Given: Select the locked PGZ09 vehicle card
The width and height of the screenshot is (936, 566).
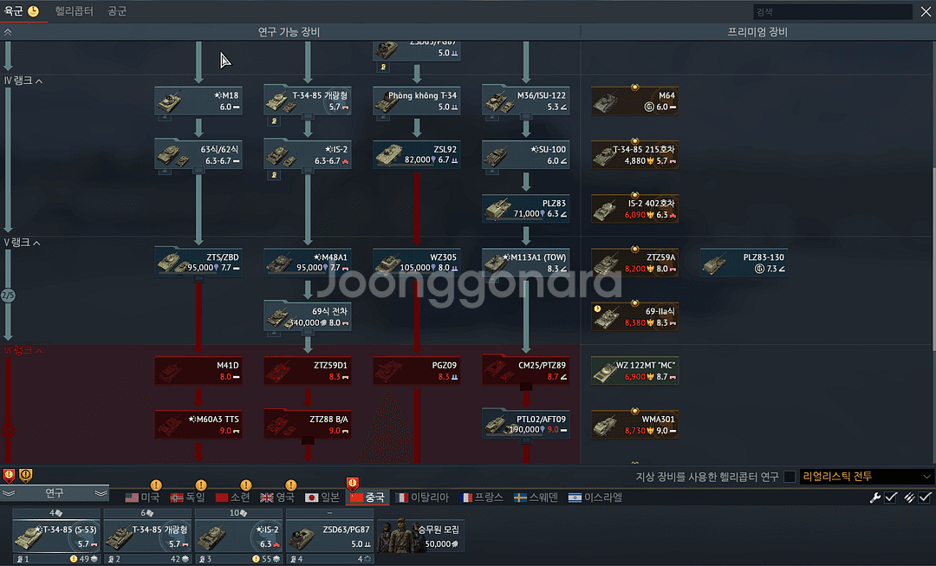Looking at the screenshot, I should (x=416, y=370).
